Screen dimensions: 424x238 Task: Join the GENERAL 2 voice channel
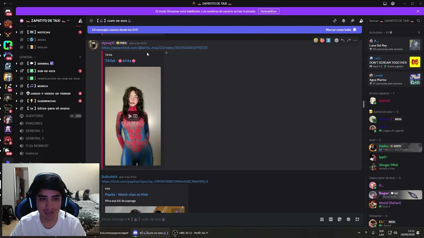click(x=51, y=138)
